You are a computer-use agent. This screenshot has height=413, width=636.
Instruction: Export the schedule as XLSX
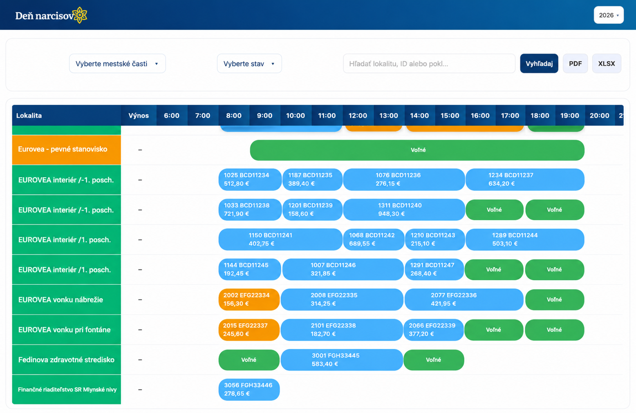(x=607, y=64)
